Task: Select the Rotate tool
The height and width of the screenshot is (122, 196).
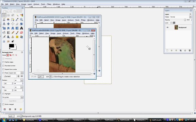Action: 21,24
